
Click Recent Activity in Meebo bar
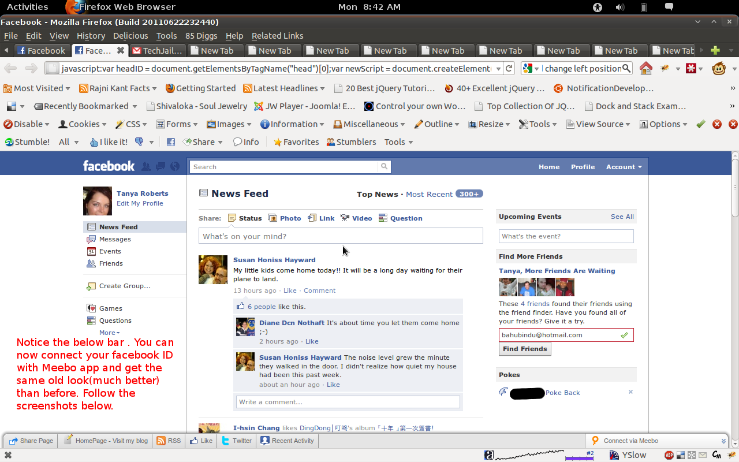[287, 441]
